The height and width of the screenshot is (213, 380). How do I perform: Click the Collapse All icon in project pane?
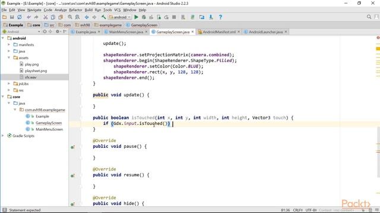tap(50, 31)
